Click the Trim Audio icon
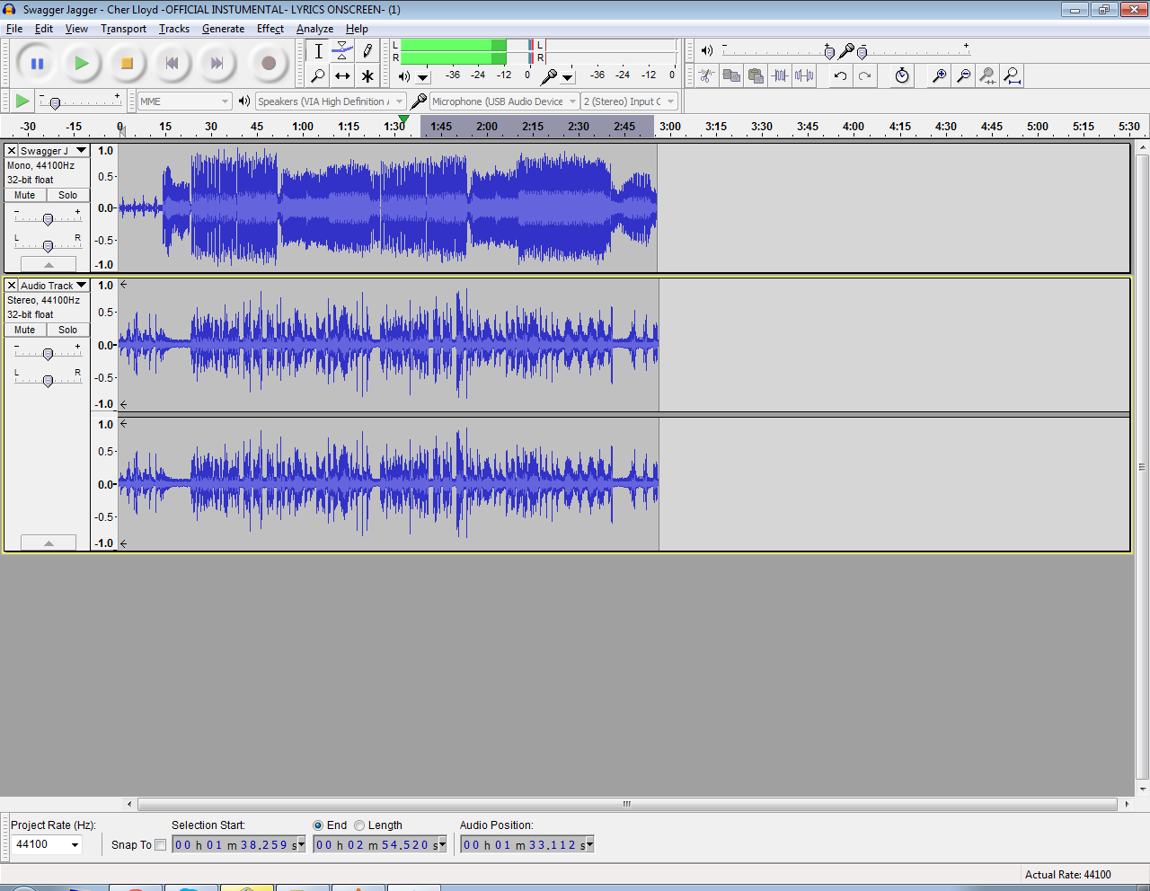Screen dimensions: 1150x891 coord(777,76)
